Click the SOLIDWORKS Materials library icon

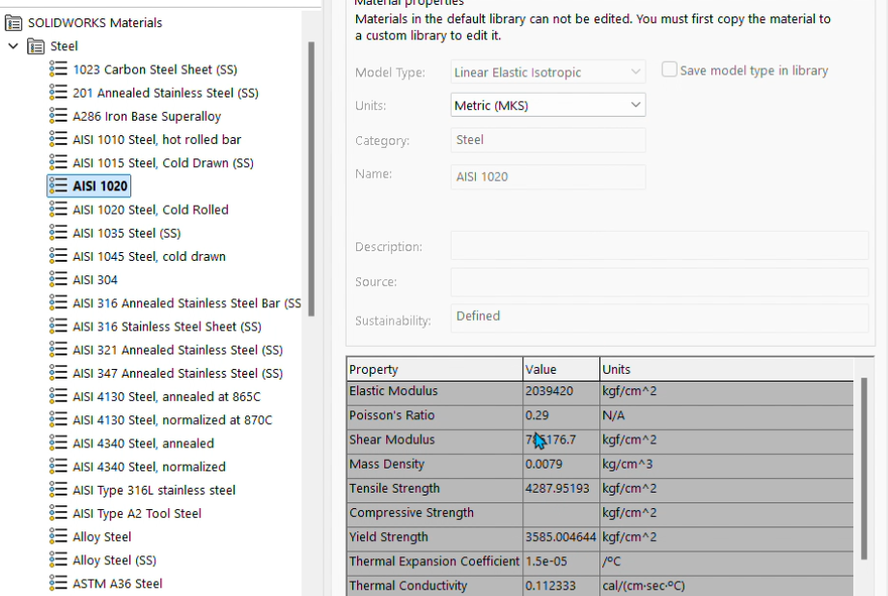(x=14, y=22)
